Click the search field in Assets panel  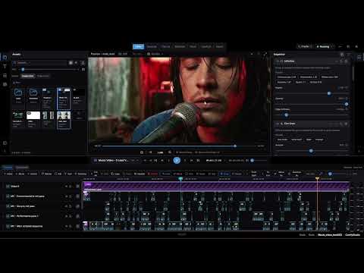click(x=40, y=62)
